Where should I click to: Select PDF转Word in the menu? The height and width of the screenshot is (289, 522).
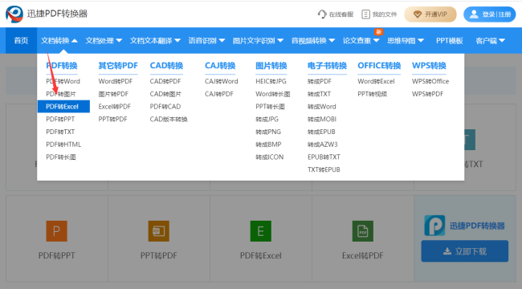(63, 81)
